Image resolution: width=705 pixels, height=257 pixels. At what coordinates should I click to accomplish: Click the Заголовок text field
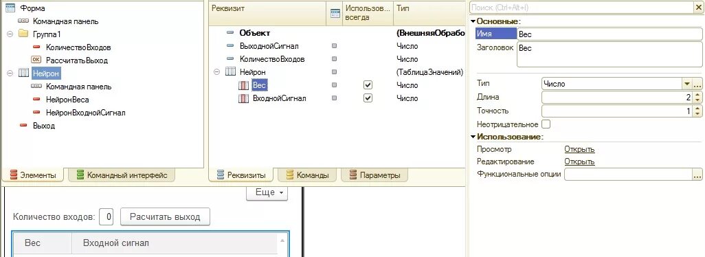[x=609, y=54]
